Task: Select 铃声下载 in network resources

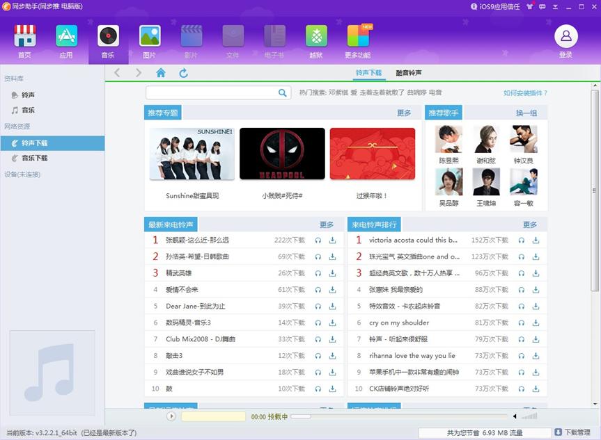Action: (52, 143)
